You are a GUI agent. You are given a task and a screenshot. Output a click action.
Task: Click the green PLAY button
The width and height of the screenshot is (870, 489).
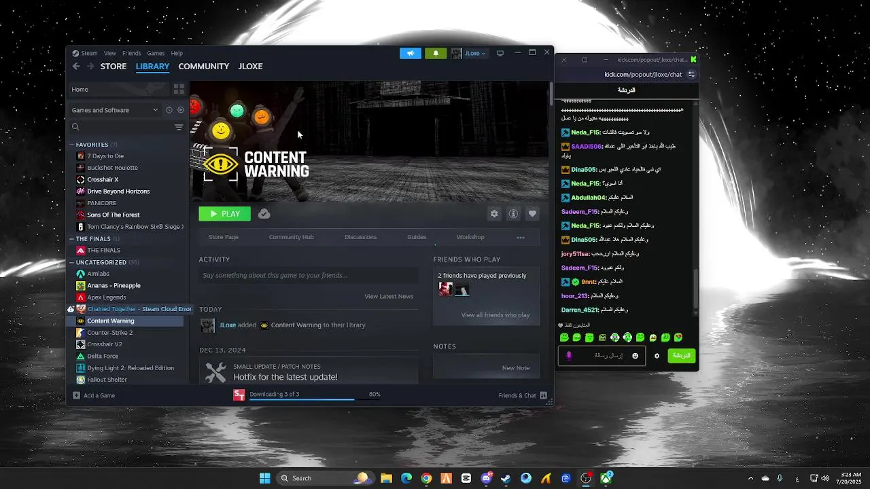225,214
